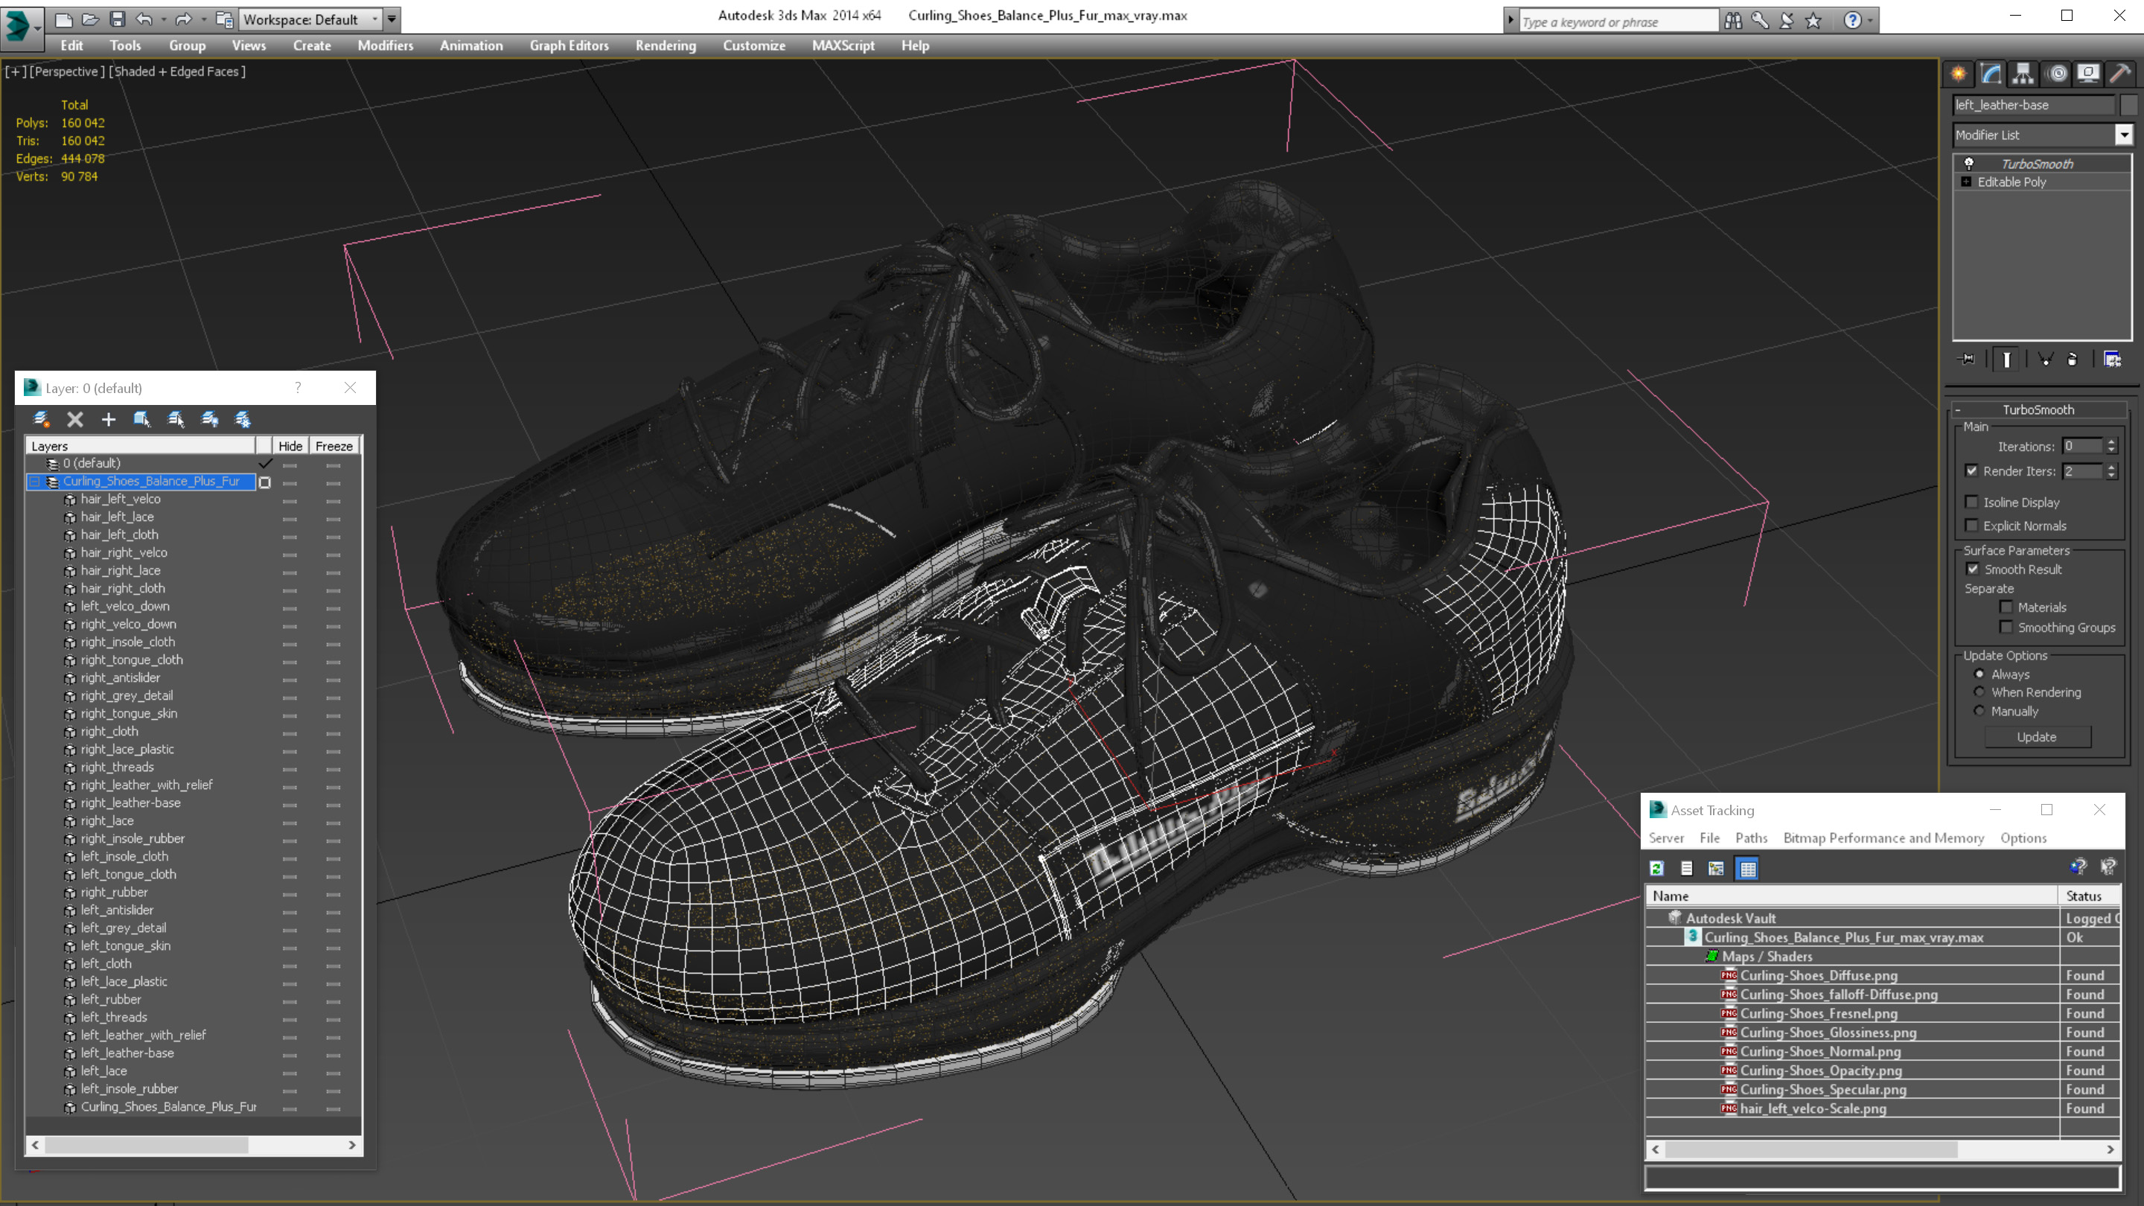2144x1206 pixels.
Task: Open the Rendering menu
Action: pyautogui.click(x=666, y=45)
